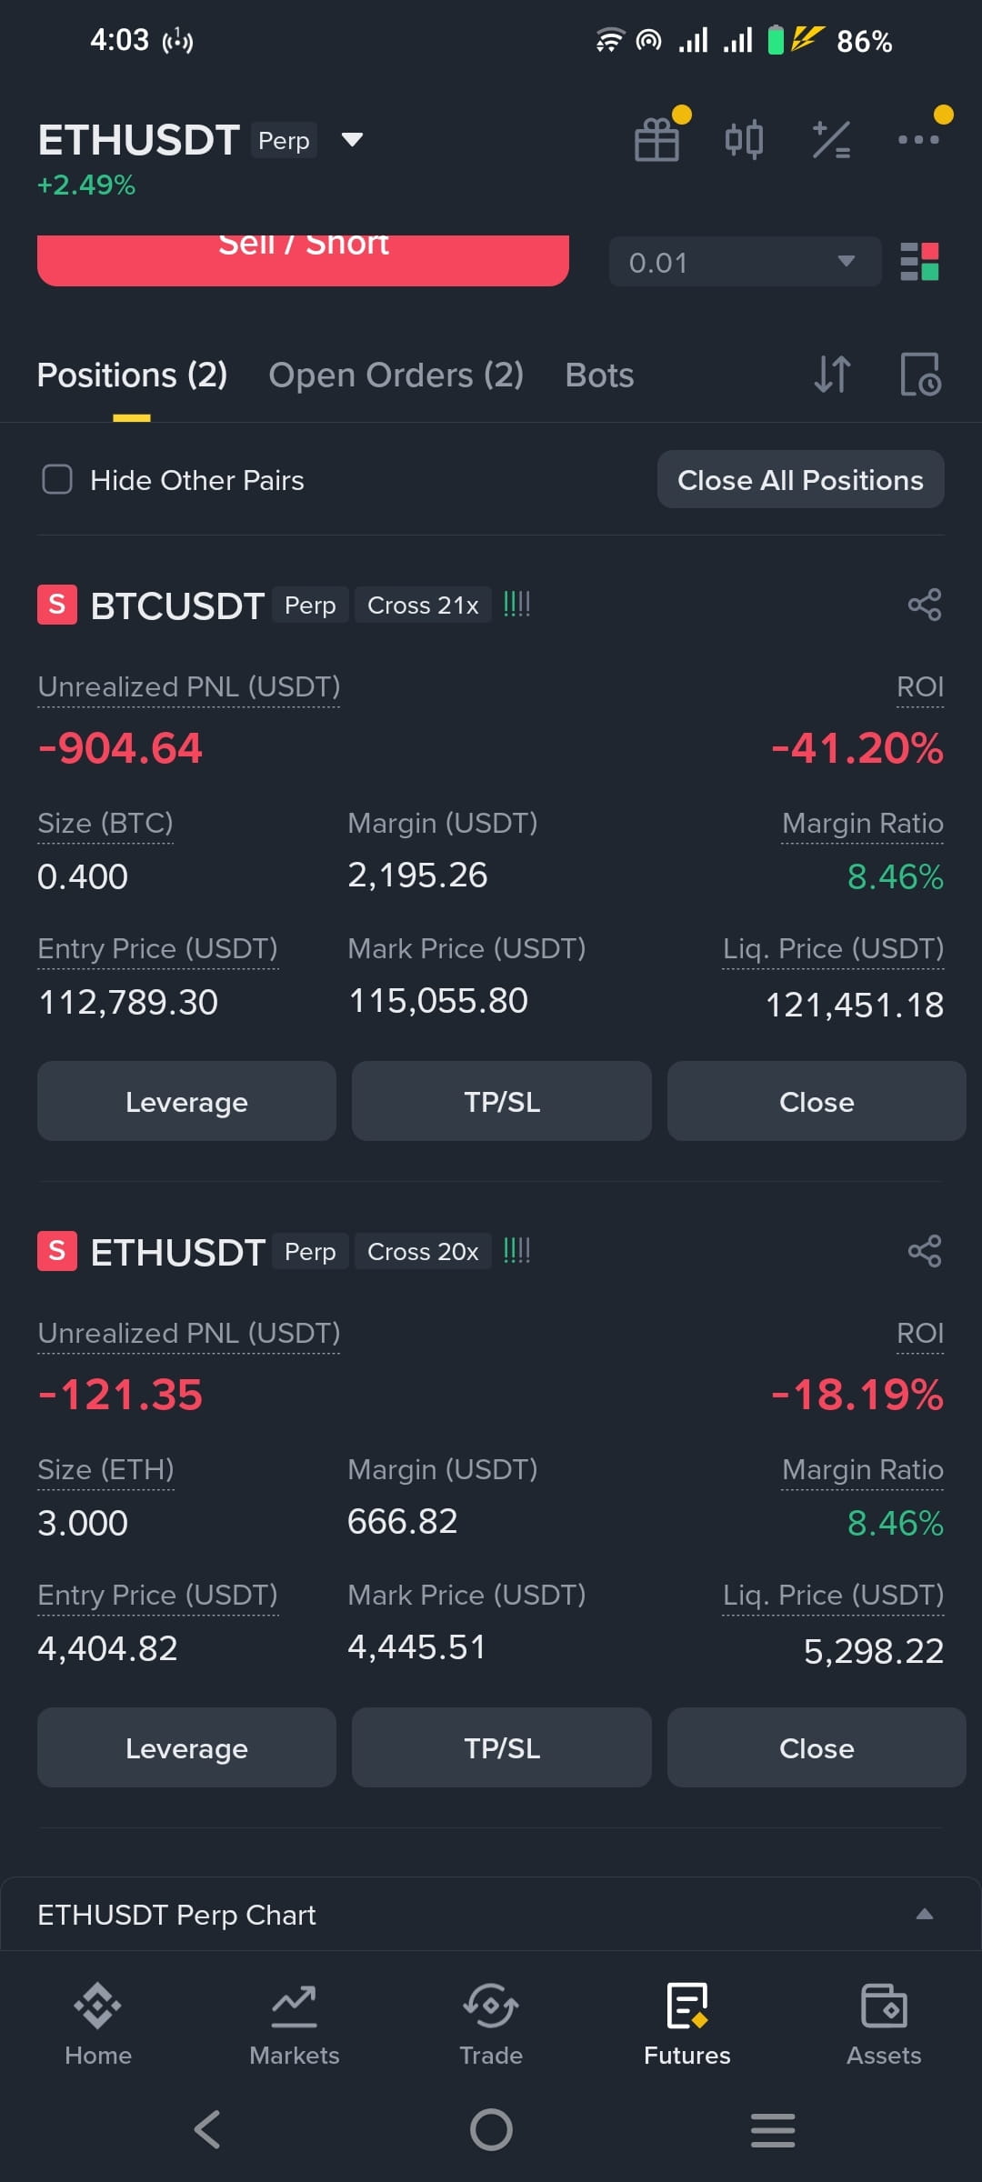Open the three-dot more options menu
The height and width of the screenshot is (2182, 982).
coord(918,140)
